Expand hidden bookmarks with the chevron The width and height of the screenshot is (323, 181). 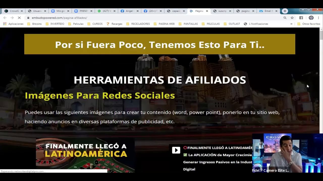[x=291, y=24]
